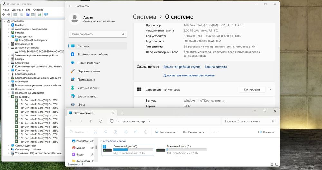Screen dimensions: 322x170
Task: Open the Защита системы link
Action: point(216,67)
